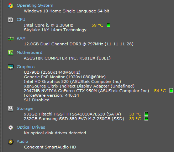
Task: Click the GTX 950M temperature status icon
Action: pos(171,90)
